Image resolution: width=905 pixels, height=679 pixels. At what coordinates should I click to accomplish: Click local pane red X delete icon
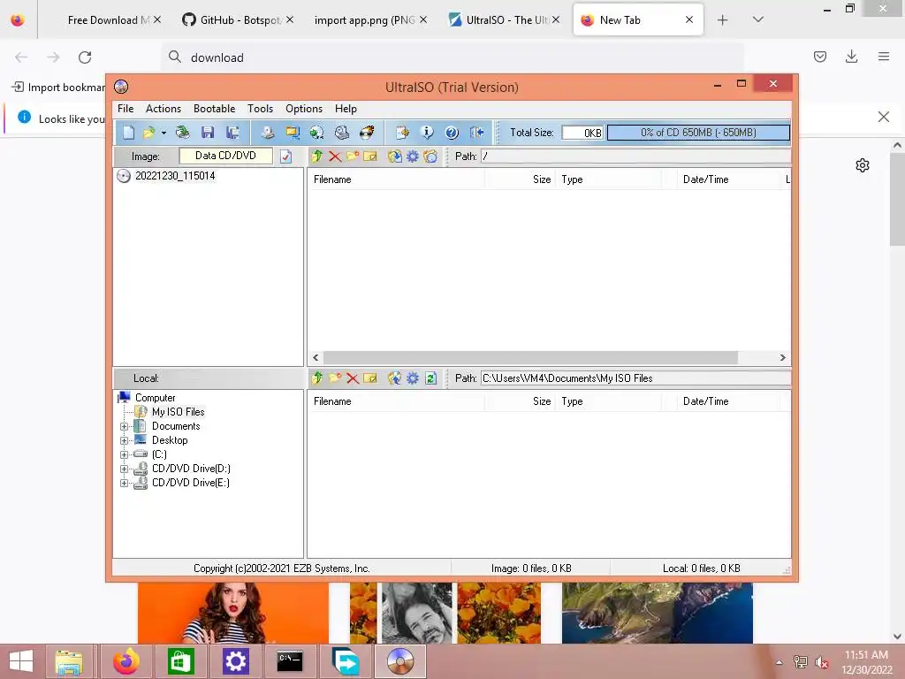point(353,378)
